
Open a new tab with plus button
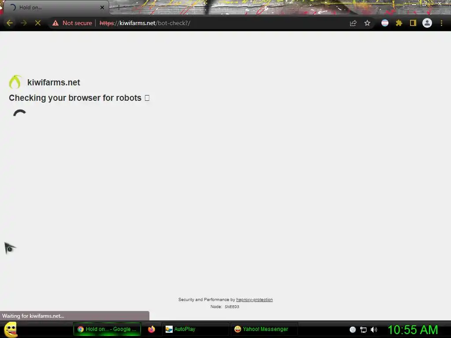pos(118,8)
